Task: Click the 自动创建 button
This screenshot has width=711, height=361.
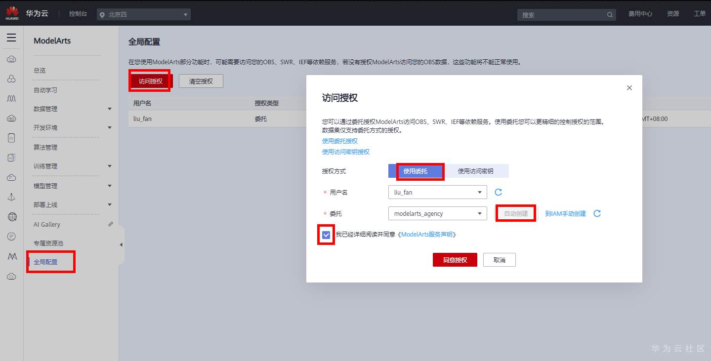Action: click(516, 213)
